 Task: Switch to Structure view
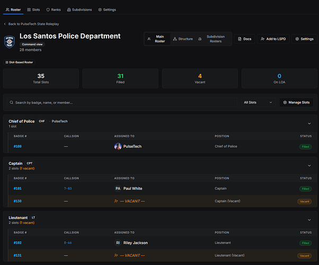coord(183,39)
